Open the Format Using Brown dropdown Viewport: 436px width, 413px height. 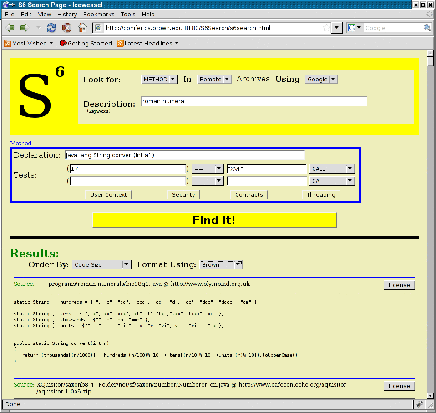221,264
